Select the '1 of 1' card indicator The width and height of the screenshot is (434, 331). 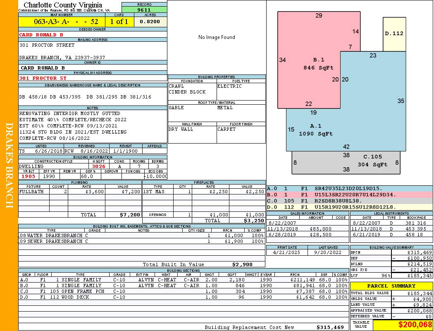(119, 22)
